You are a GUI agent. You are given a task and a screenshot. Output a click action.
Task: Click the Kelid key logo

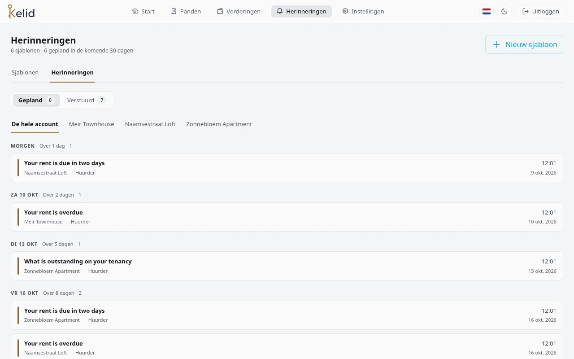click(x=21, y=12)
